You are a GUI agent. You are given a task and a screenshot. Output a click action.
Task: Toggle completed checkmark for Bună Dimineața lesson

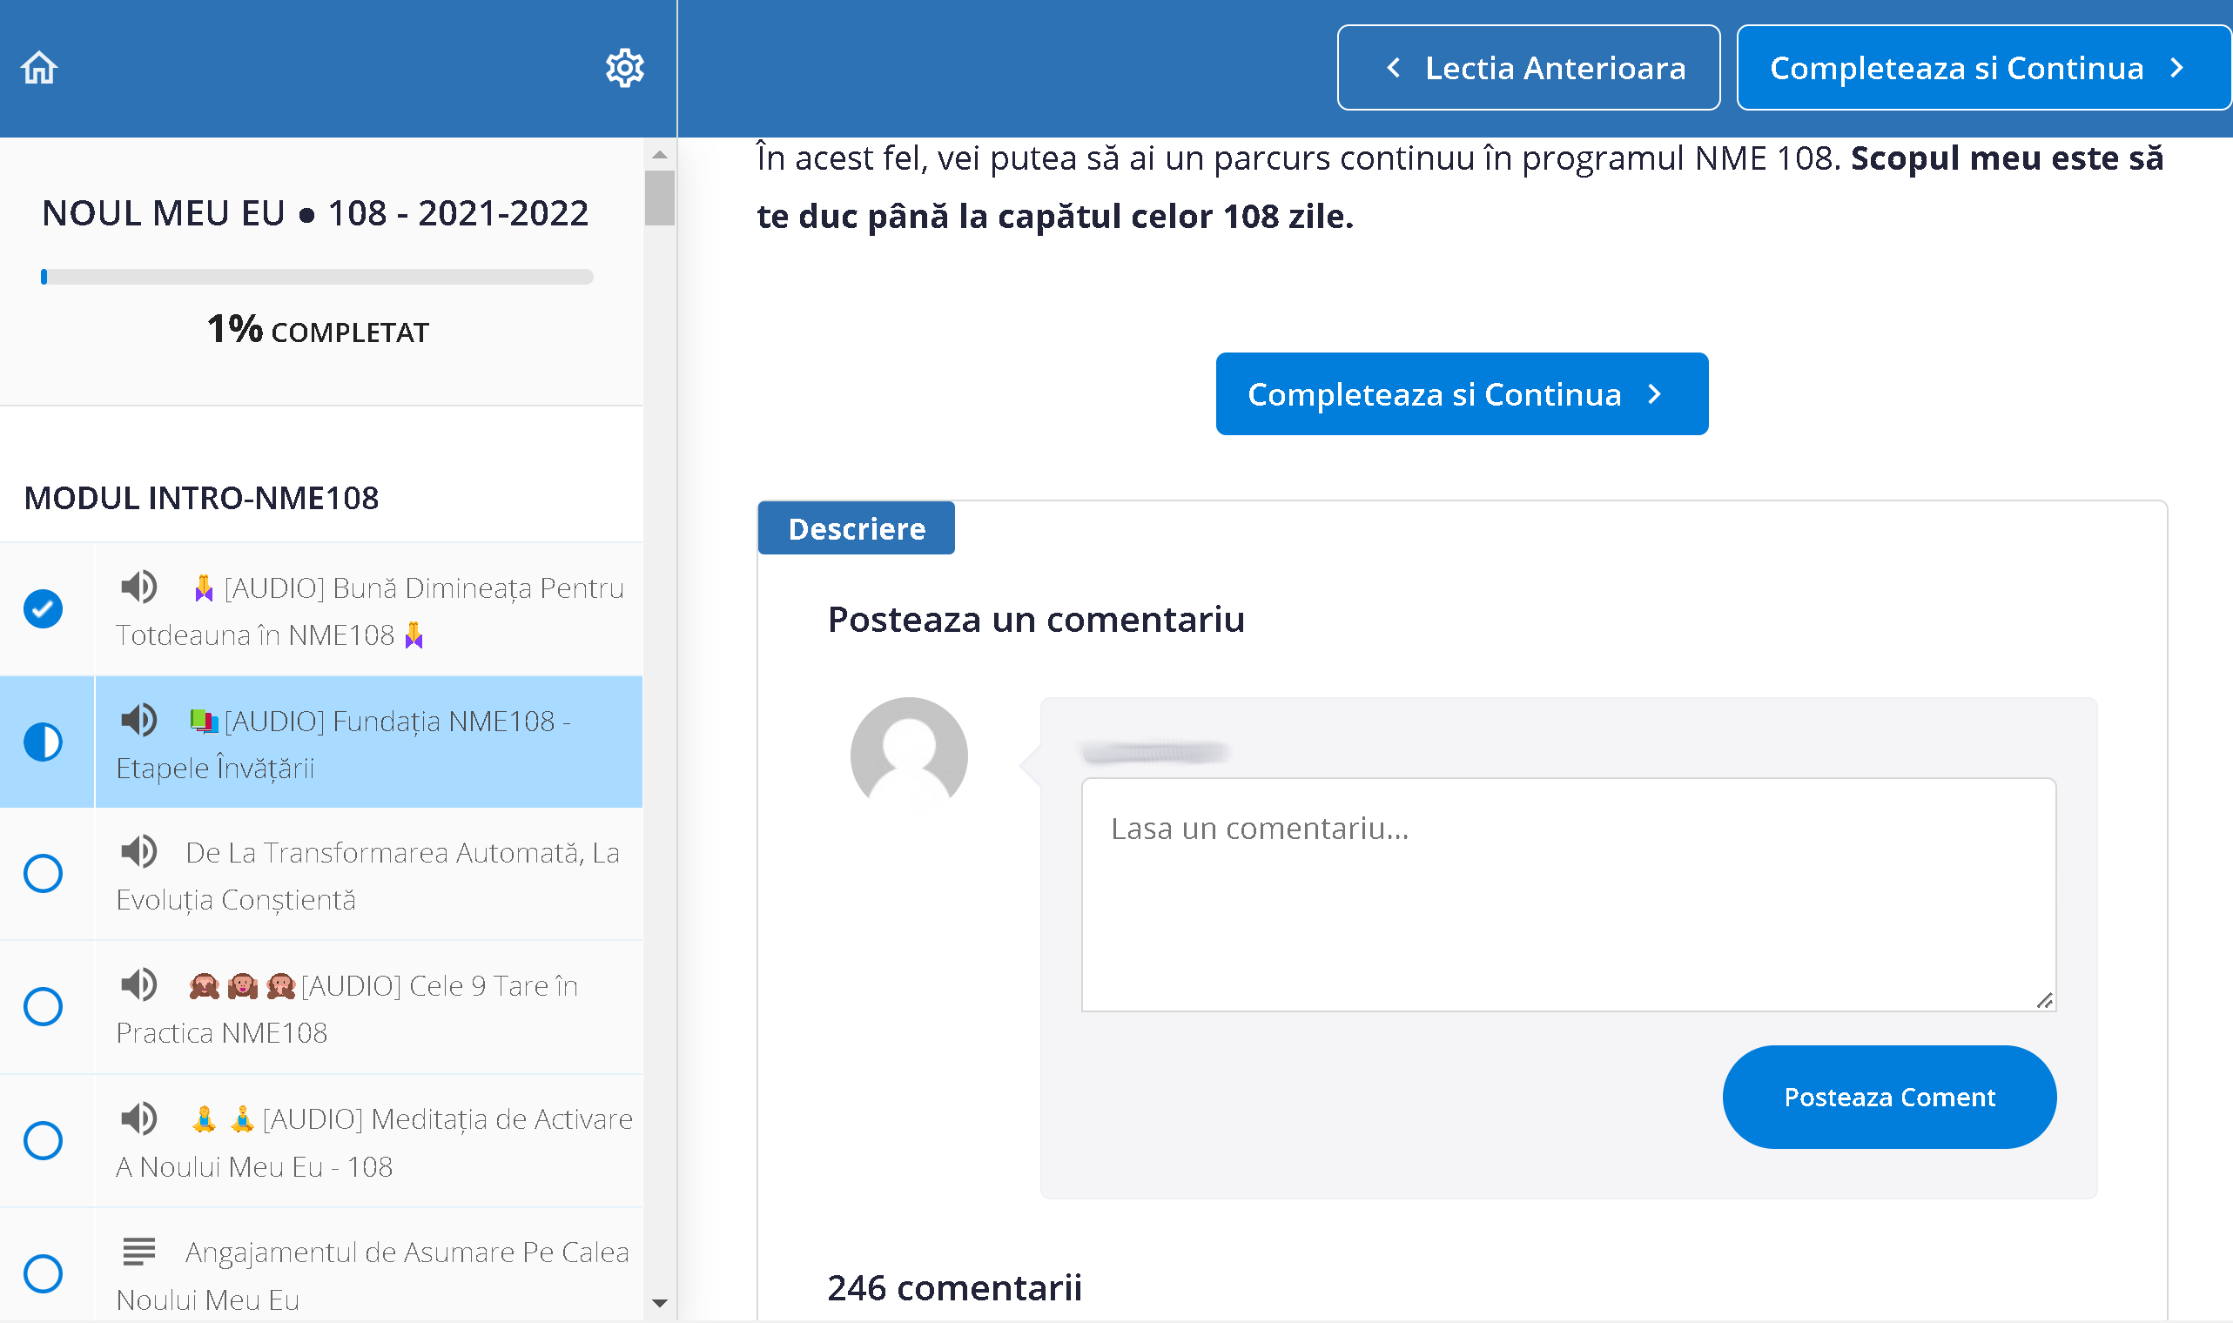coord(43,609)
